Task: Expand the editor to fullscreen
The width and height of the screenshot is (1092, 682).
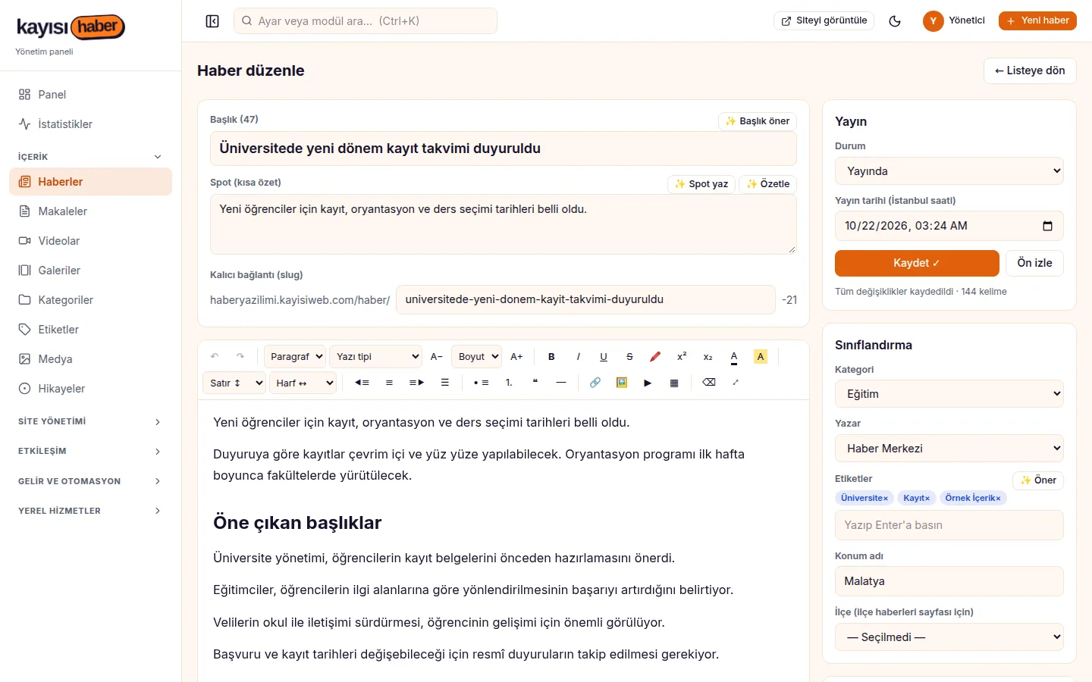Action: coord(736,383)
